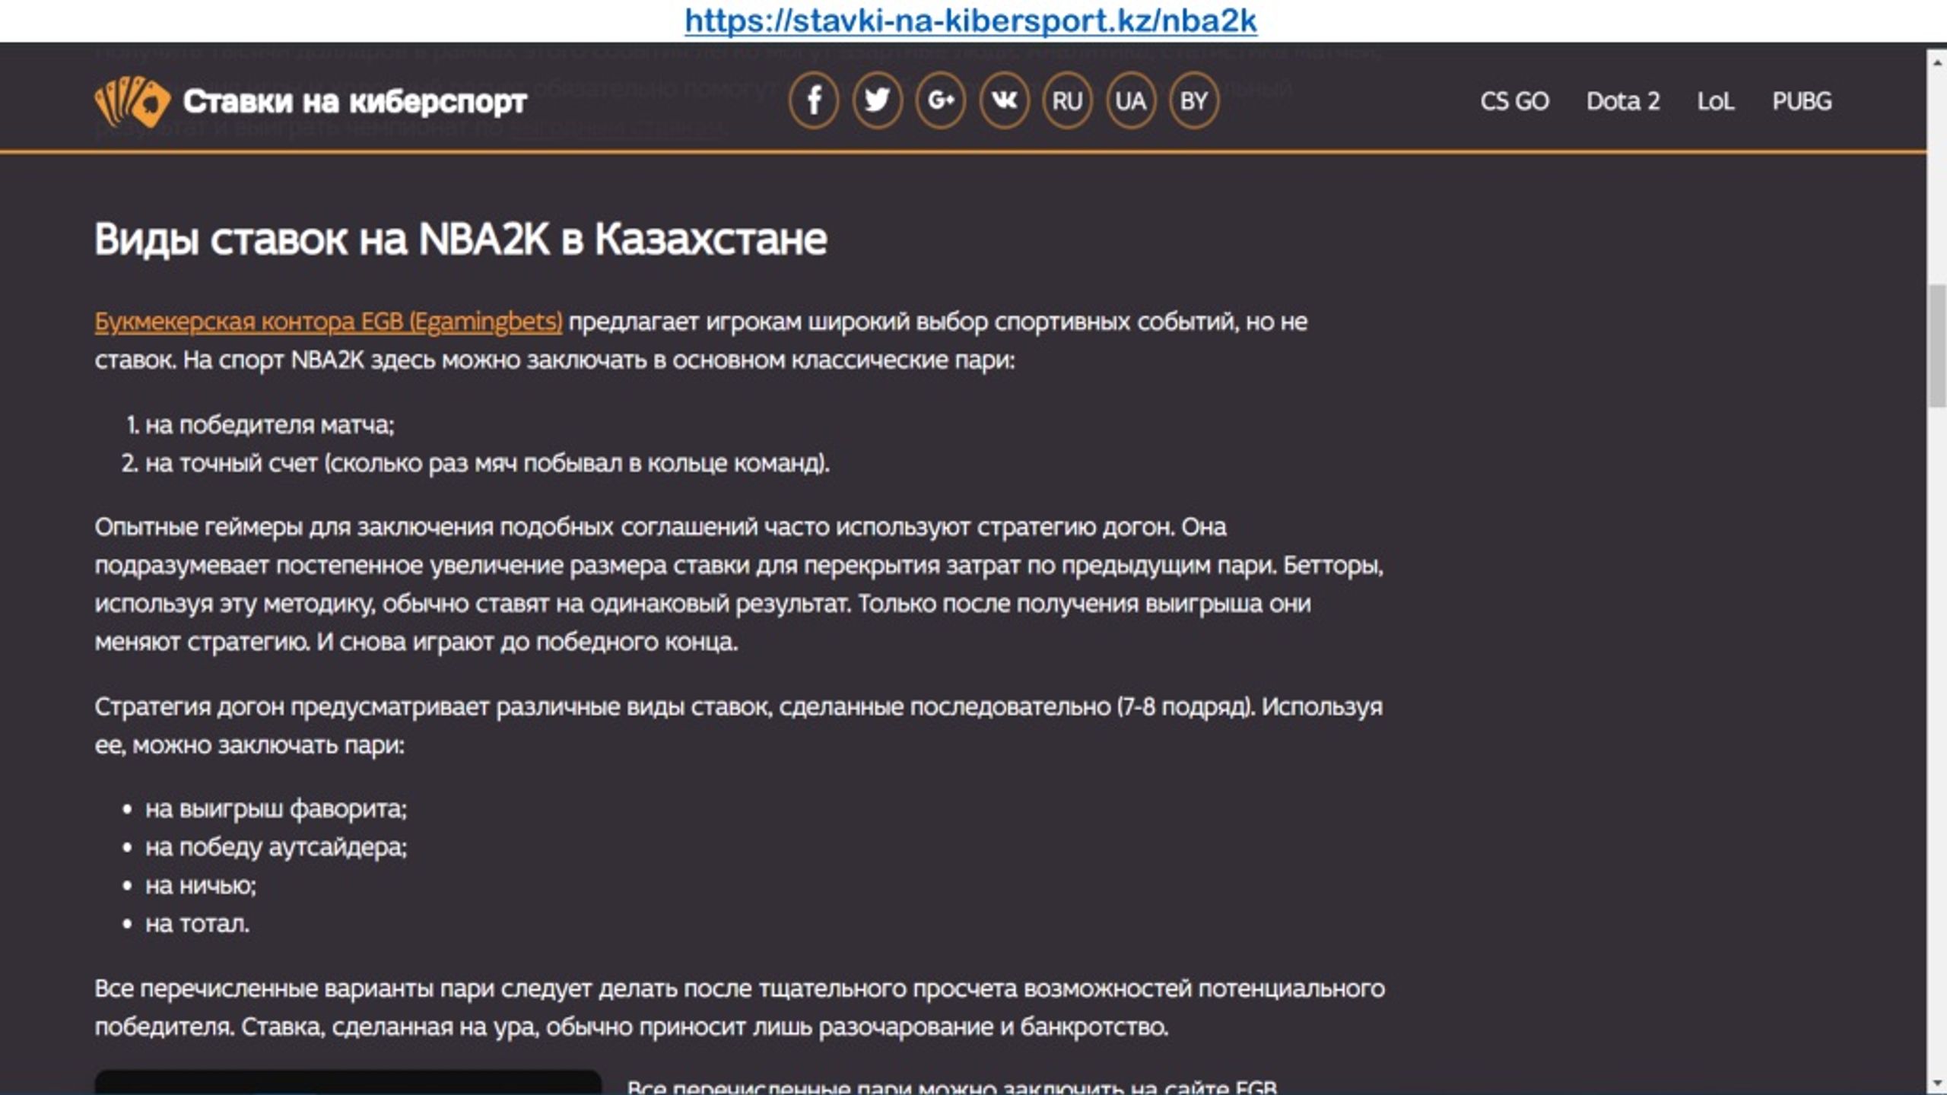Open the CS GO menu item
The height and width of the screenshot is (1095, 1947).
[x=1514, y=101]
